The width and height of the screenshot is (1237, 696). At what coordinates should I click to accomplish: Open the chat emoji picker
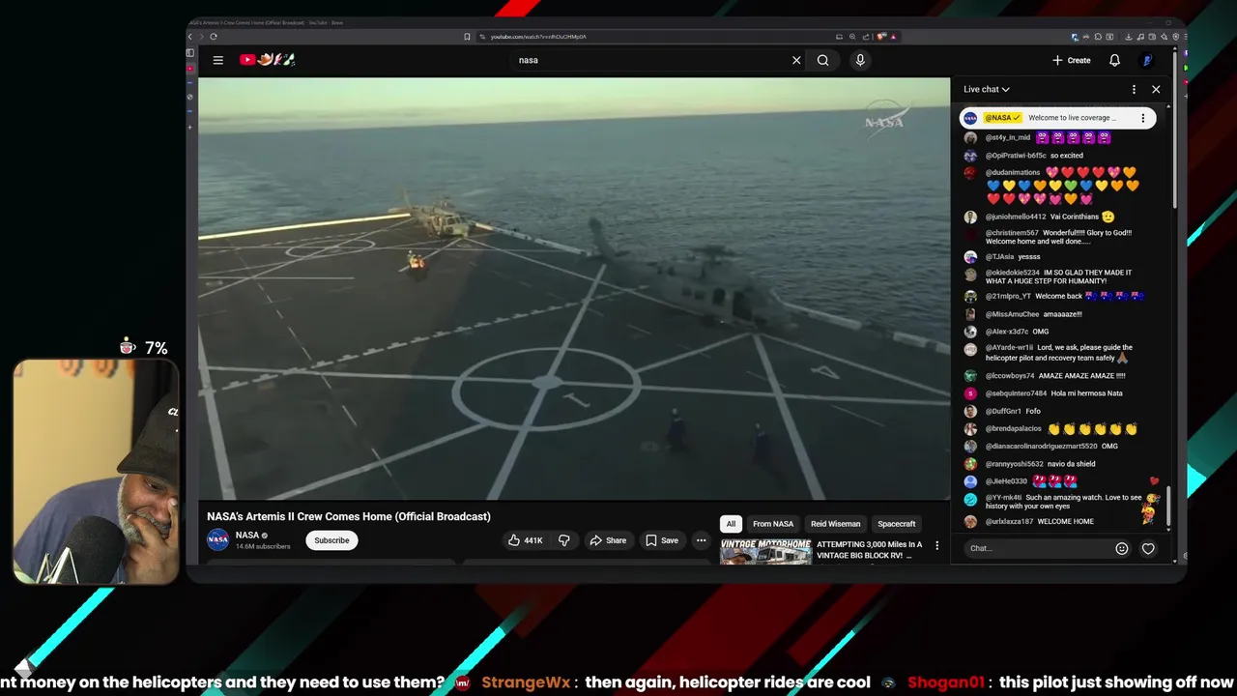coord(1121,548)
